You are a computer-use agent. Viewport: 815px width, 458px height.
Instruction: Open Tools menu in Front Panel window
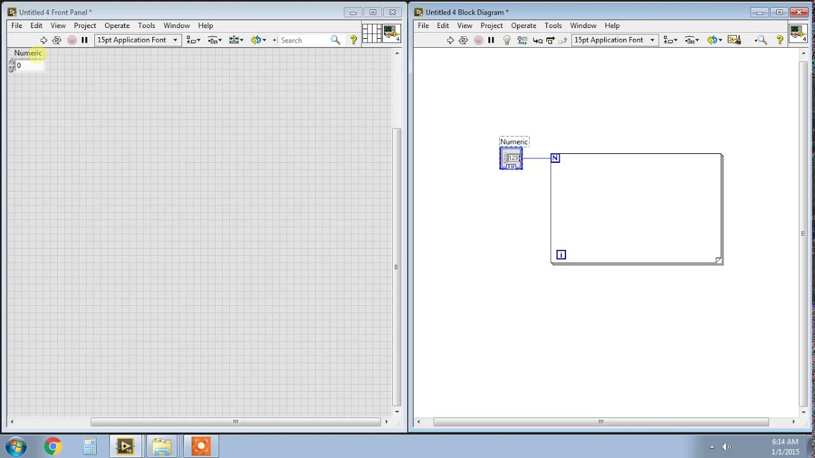click(x=146, y=25)
